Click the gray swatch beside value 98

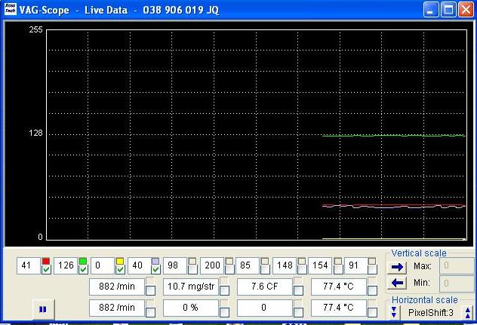point(192,261)
